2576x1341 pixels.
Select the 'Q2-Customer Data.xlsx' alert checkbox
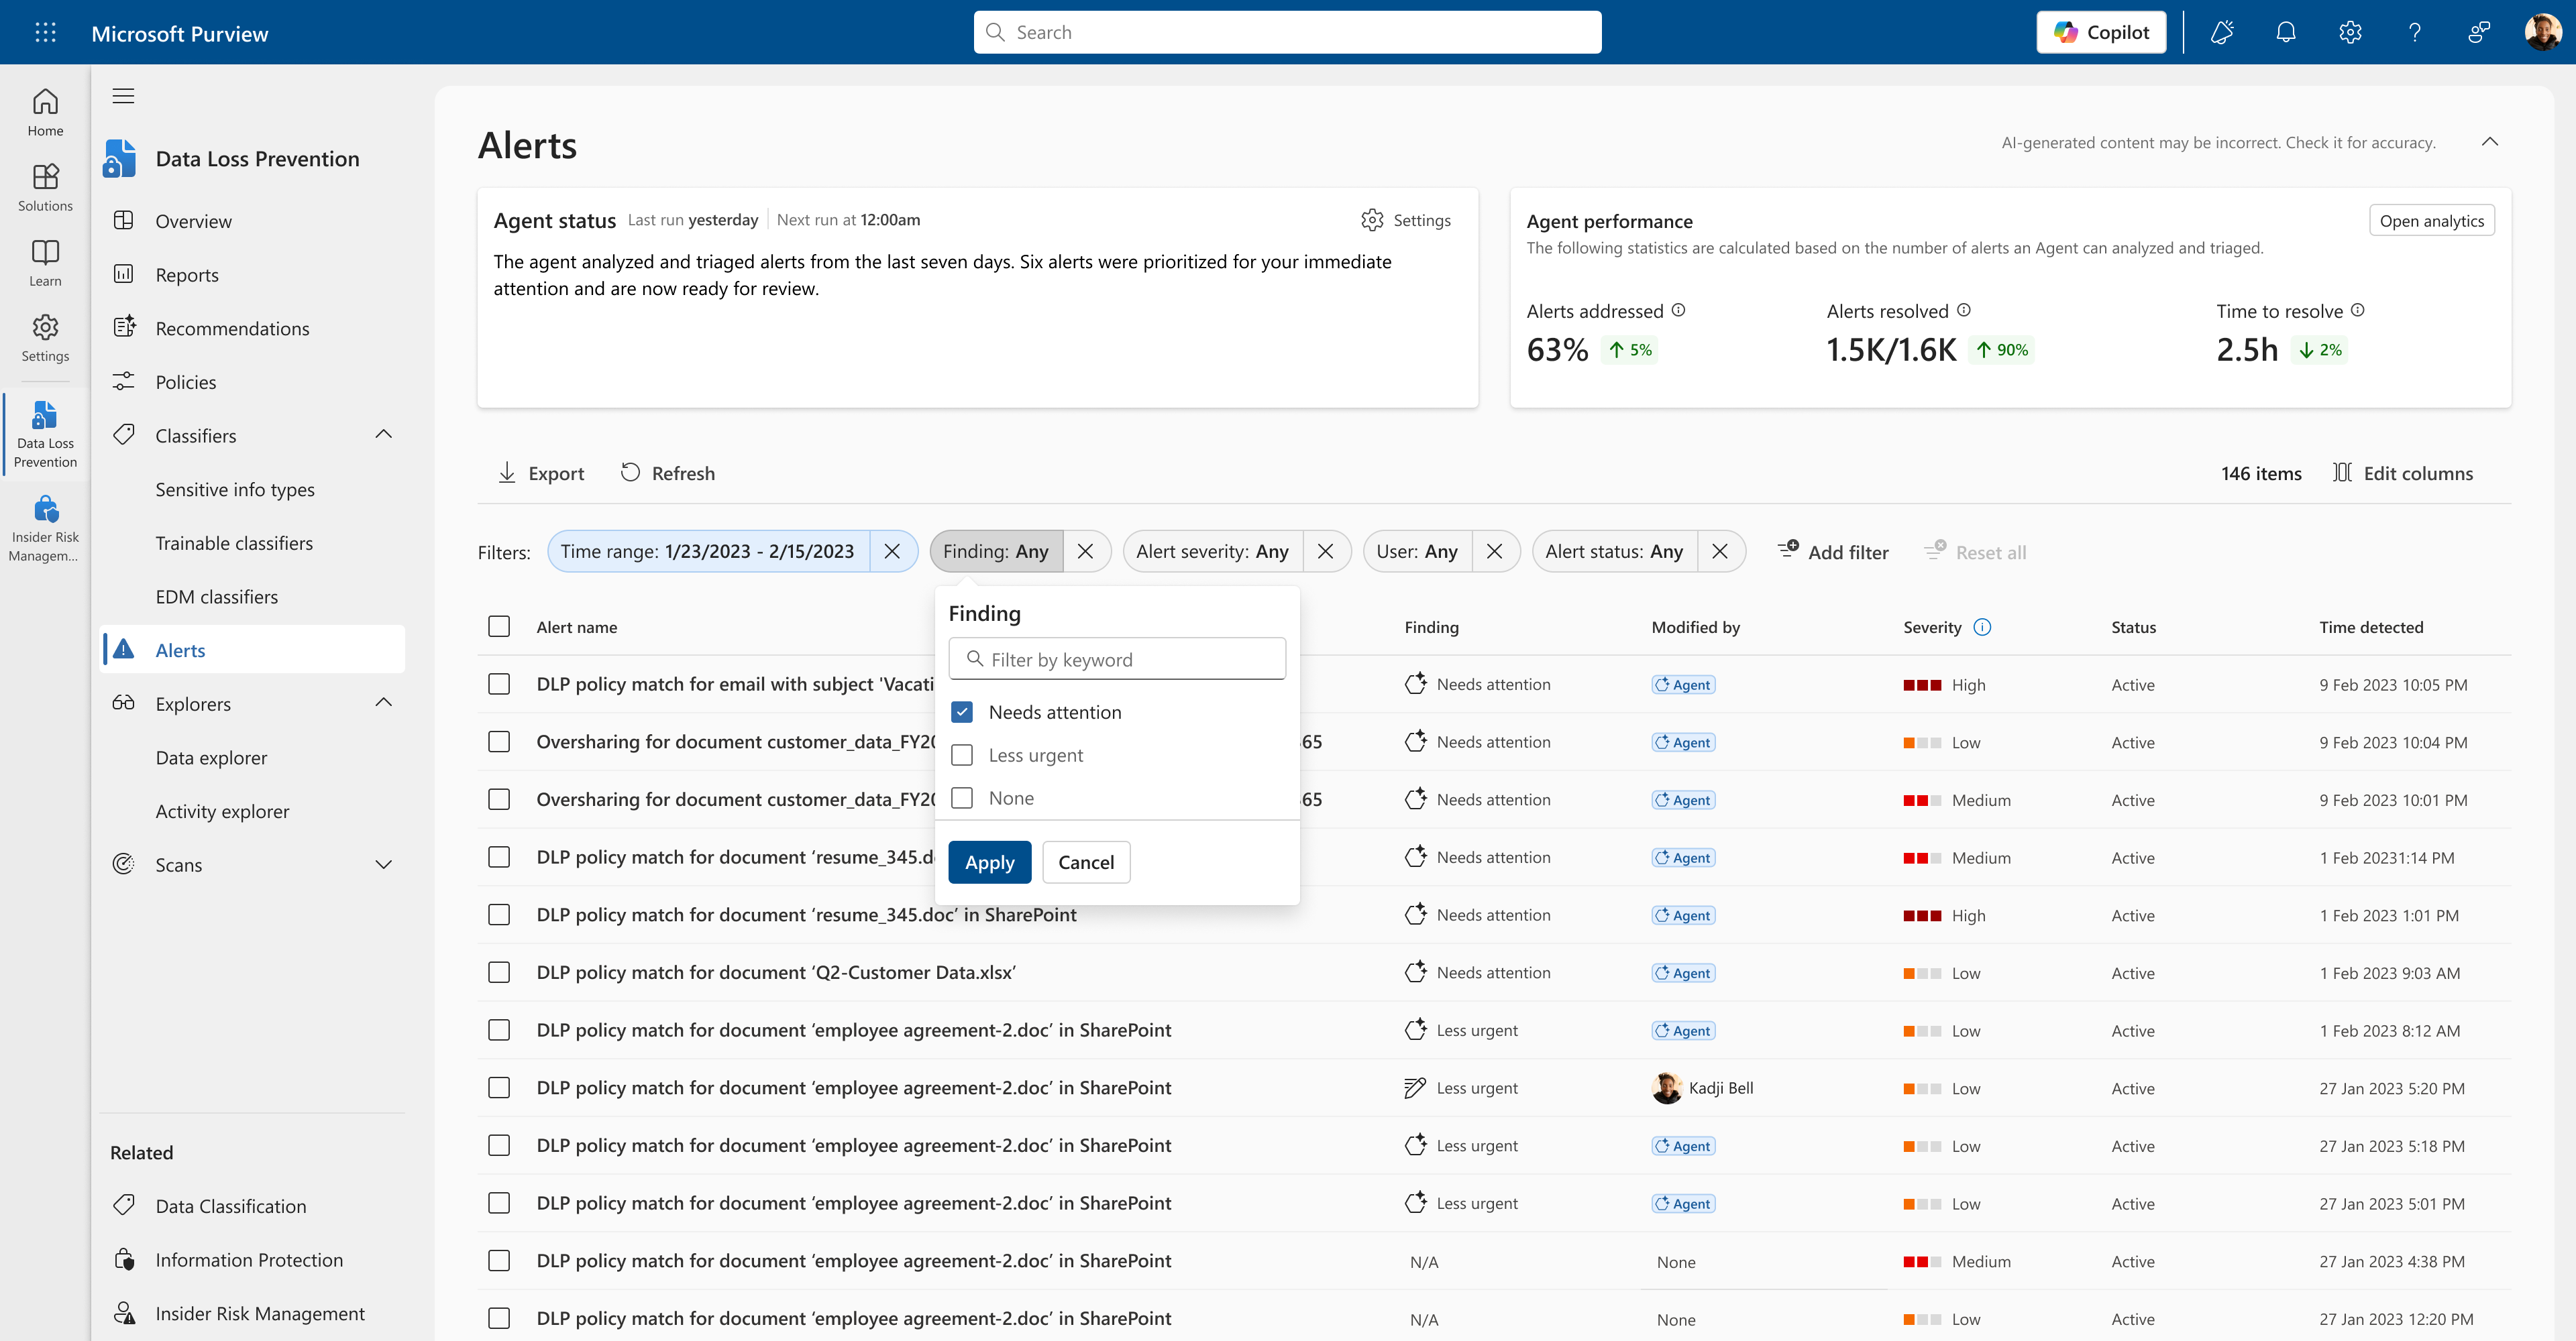[499, 972]
